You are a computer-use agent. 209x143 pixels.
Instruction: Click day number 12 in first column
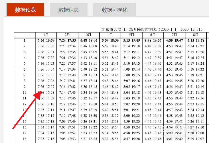(25, 104)
